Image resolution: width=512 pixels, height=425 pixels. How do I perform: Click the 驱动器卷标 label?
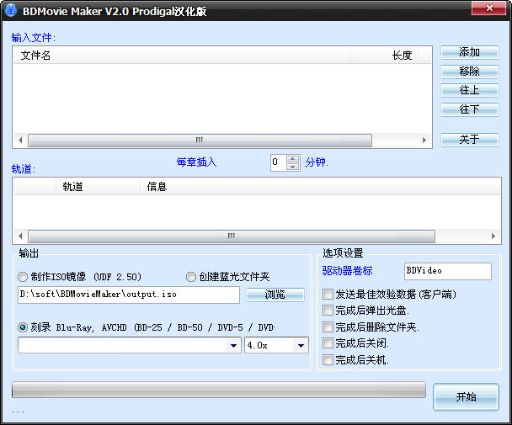click(347, 271)
